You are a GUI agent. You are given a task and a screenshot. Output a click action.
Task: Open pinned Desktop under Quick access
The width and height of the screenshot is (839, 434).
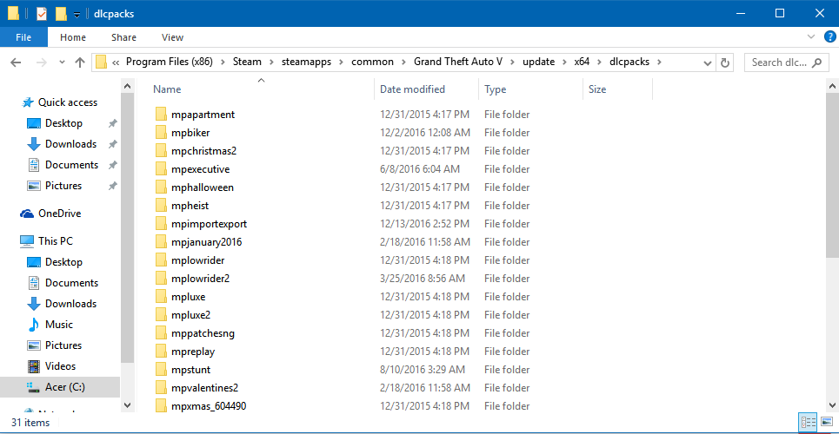63,123
